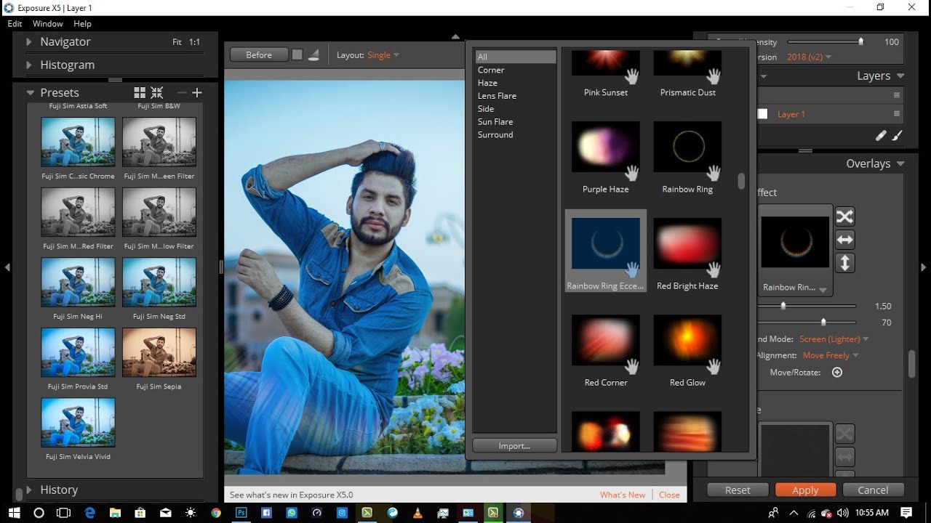Expand the Navigator panel
Screen dimensions: 931x523
tap(29, 42)
